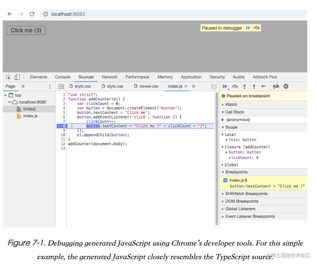This screenshot has width=317, height=265.
Task: Collapse the Local scope group
Action: [x=223, y=134]
